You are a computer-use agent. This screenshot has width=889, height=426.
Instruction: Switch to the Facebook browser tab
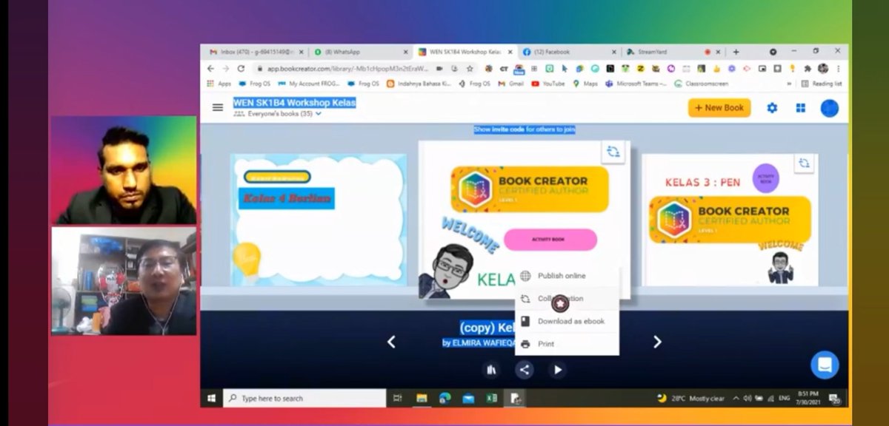pos(567,52)
